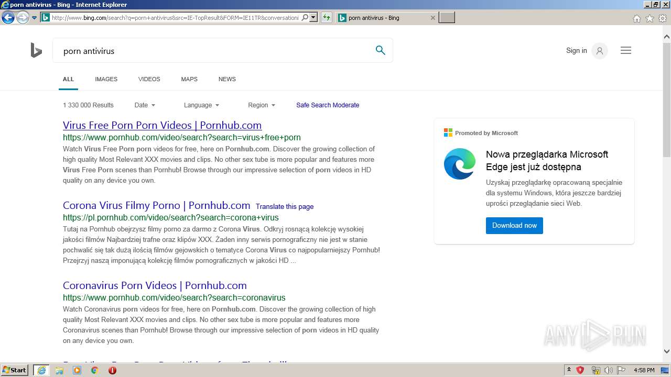Viewport: 671px width, 377px height.
Task: Click the network tray icon
Action: 596,370
